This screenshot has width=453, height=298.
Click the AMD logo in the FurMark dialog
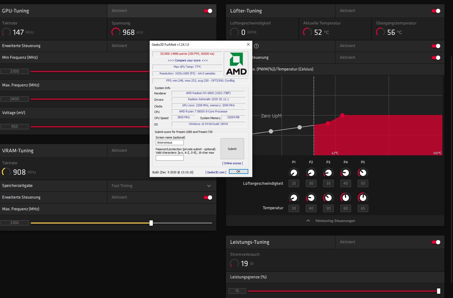coord(236,64)
